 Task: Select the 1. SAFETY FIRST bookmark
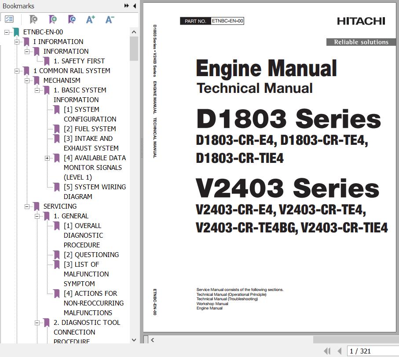79,61
